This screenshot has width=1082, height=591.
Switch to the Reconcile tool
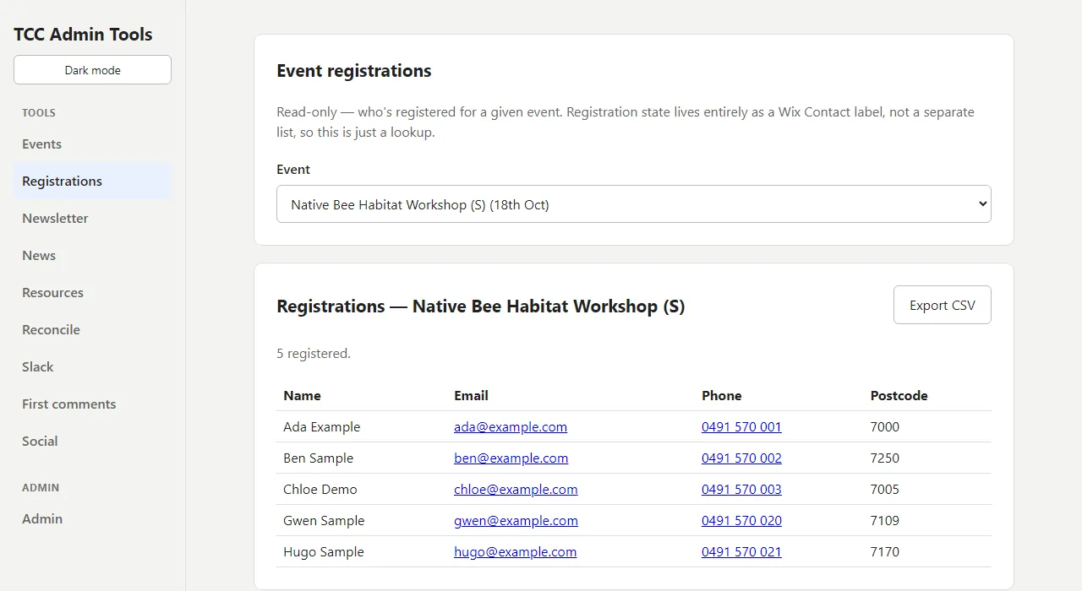[x=92, y=330]
